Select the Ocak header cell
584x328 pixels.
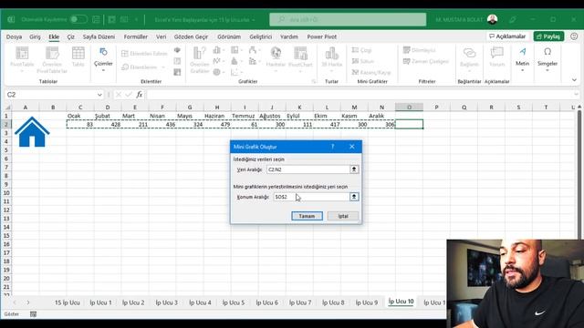(x=80, y=116)
